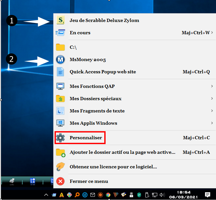
Task: Expand the Mes Fragments de texte submenu arrow
Action: point(212,111)
